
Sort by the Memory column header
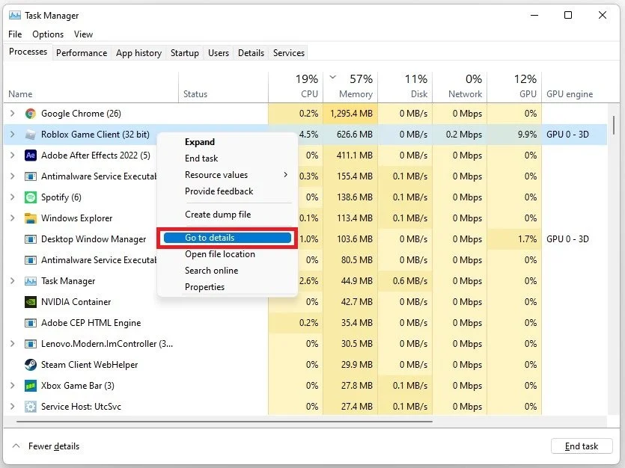point(350,87)
